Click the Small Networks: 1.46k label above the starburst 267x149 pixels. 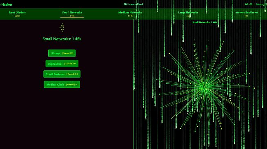(x=205, y=22)
